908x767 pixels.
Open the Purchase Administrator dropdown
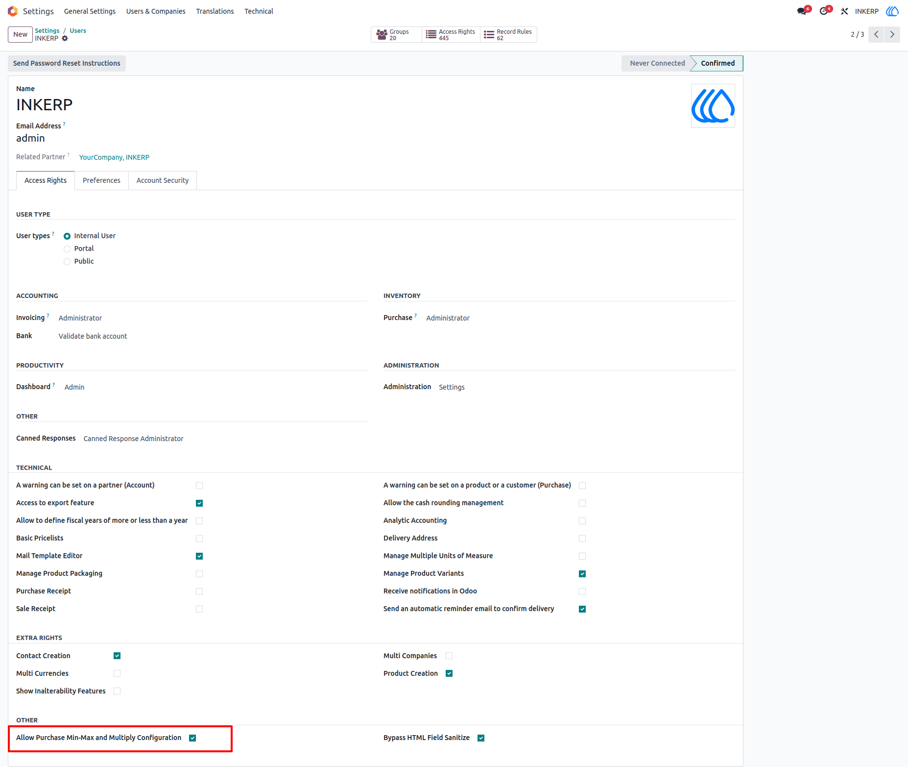tap(448, 318)
